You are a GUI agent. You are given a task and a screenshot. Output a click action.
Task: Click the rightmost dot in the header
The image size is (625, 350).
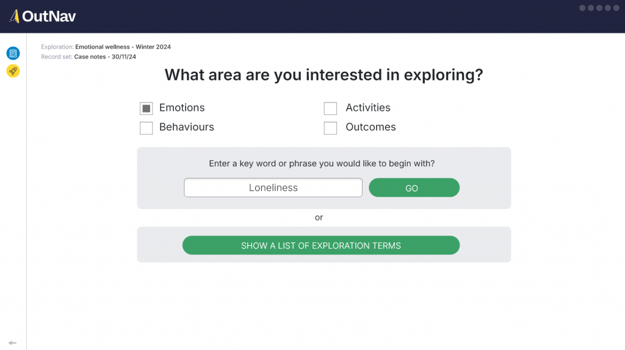616,8
